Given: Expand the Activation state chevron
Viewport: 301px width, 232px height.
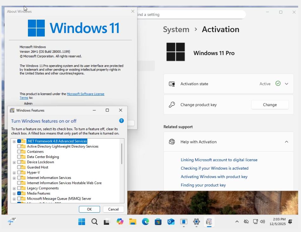Looking at the screenshot, I should coord(287,84).
